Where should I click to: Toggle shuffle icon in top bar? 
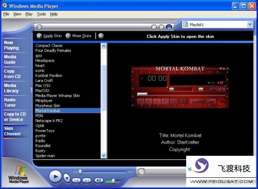[154, 27]
